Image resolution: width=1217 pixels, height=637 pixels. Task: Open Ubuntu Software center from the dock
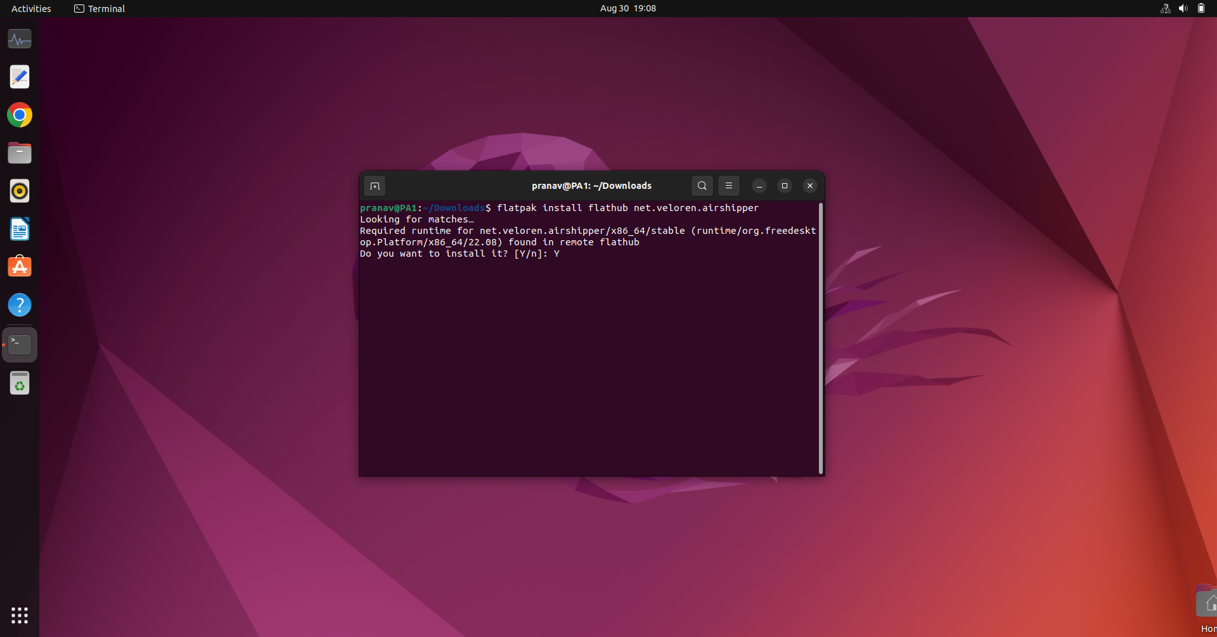(x=20, y=267)
